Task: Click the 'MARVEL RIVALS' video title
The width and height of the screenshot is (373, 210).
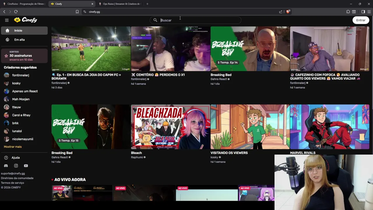Action: pyautogui.click(x=303, y=153)
